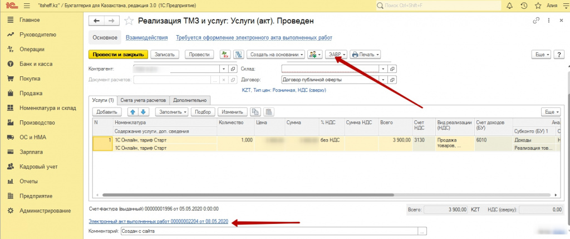
Task: Open Договор record with open icon
Action: point(392,80)
